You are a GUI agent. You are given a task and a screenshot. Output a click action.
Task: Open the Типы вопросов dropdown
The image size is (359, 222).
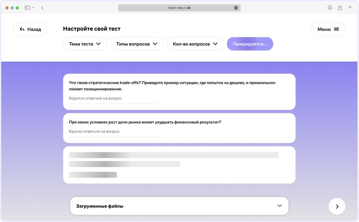(x=137, y=44)
